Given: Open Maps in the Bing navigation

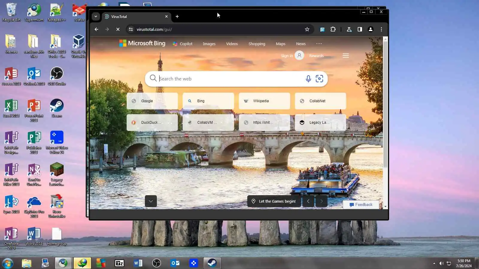Looking at the screenshot, I should point(281,44).
